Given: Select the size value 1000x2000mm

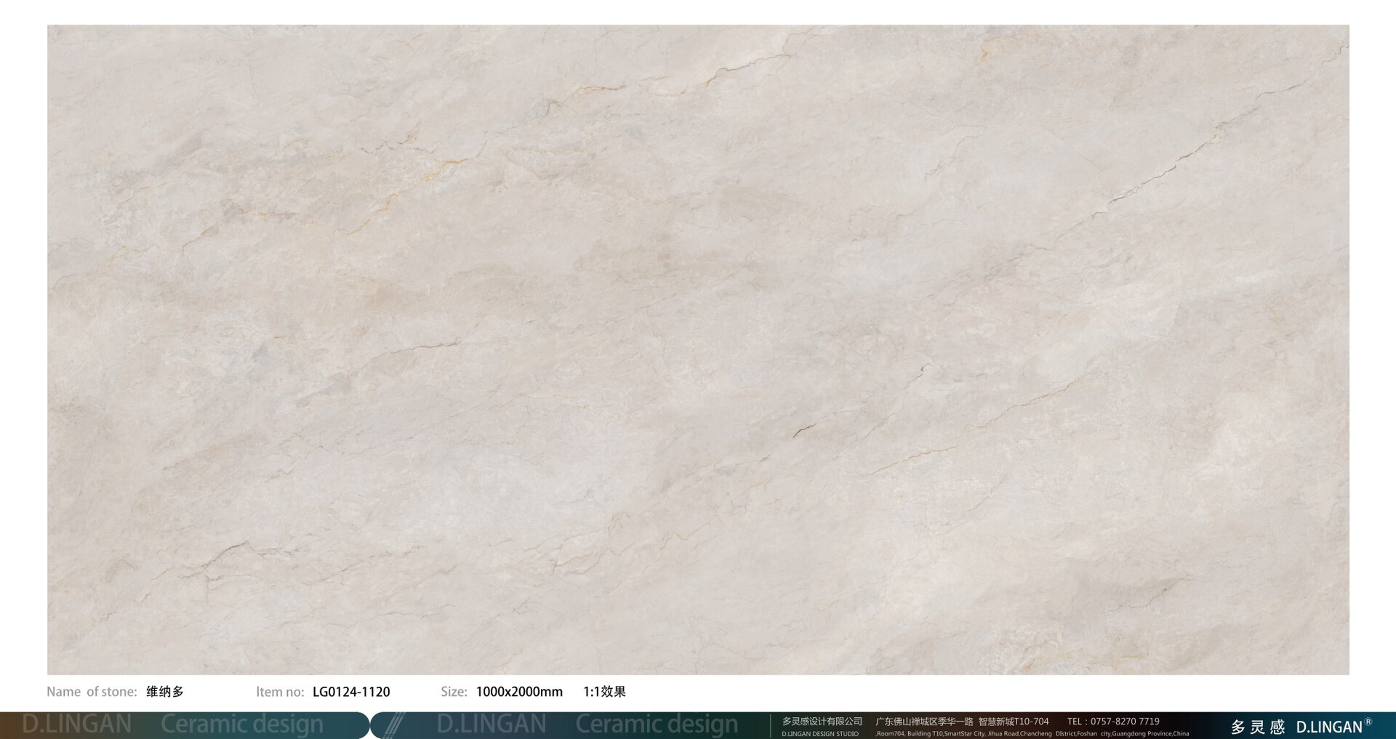Looking at the screenshot, I should (519, 692).
